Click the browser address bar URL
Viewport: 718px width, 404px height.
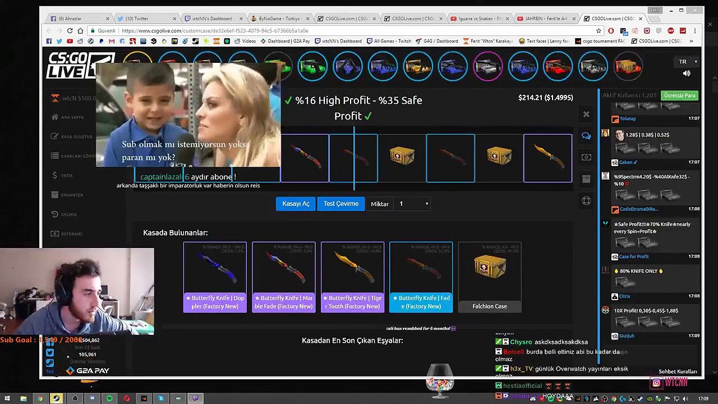(x=215, y=31)
